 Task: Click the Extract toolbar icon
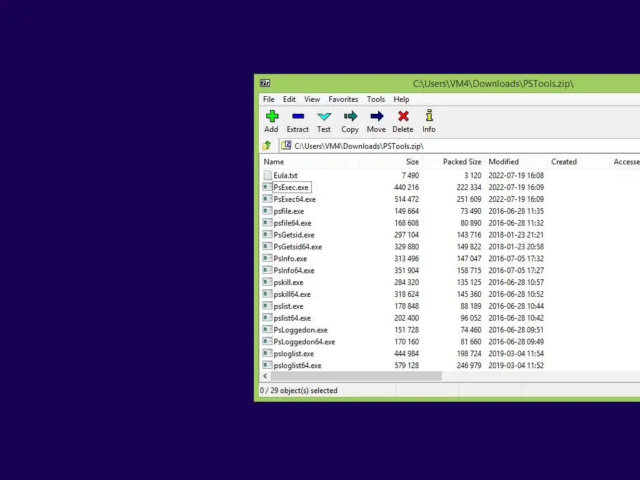pyautogui.click(x=298, y=116)
